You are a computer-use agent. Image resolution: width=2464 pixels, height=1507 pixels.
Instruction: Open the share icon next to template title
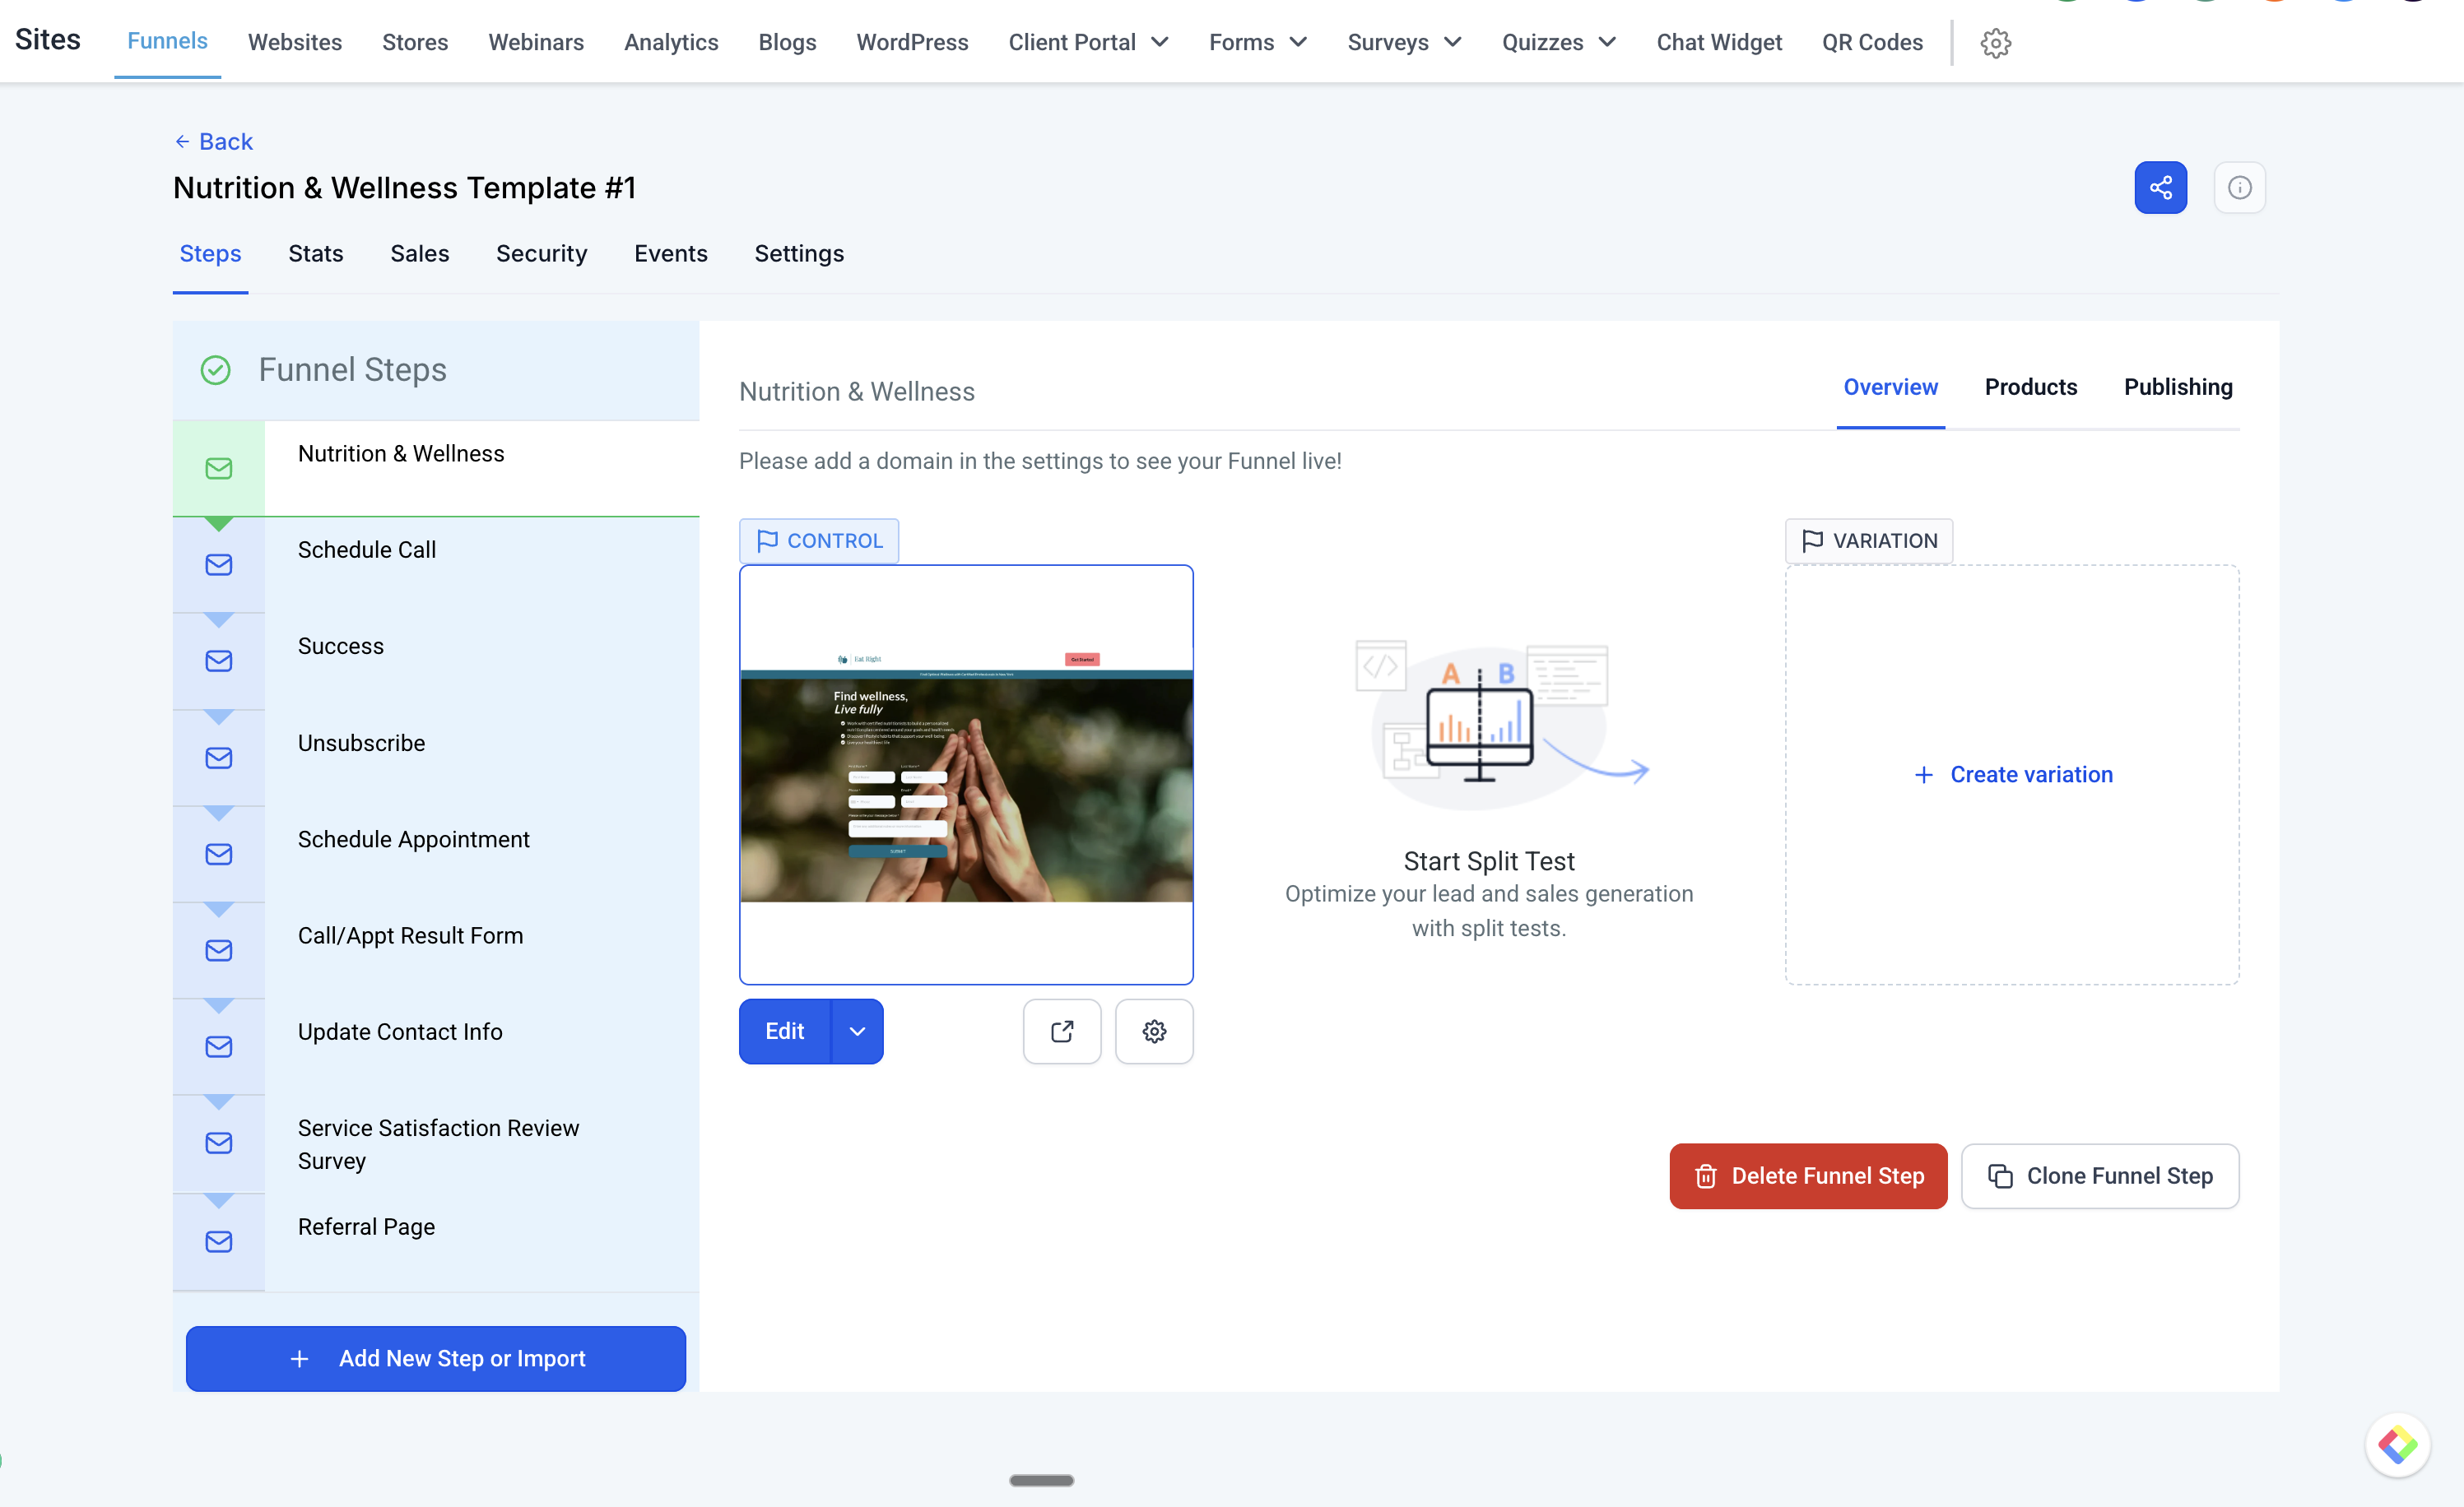click(2160, 187)
